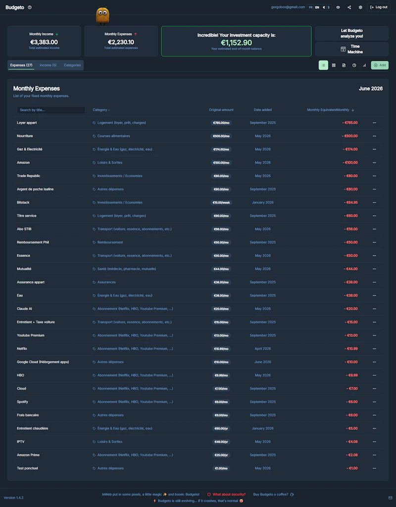The height and width of the screenshot is (507, 396).
Task: Select the dollar currency option
Action: pyautogui.click(x=329, y=7)
